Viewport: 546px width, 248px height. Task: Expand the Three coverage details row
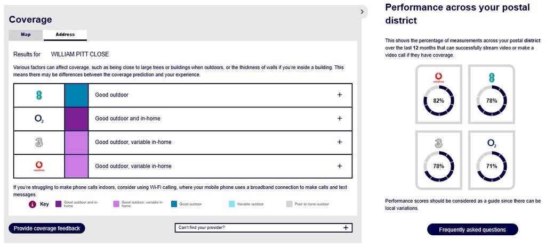click(340, 142)
